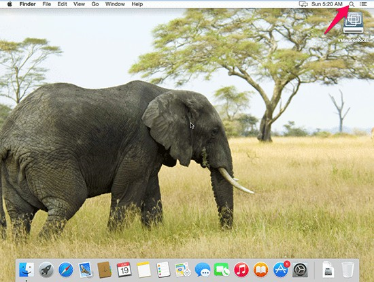Open System Preferences gear icon
The height and width of the screenshot is (282, 374).
(300, 270)
